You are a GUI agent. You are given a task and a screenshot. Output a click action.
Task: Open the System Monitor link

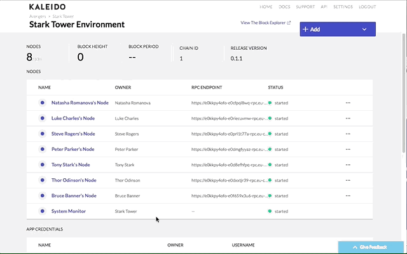coord(69,211)
